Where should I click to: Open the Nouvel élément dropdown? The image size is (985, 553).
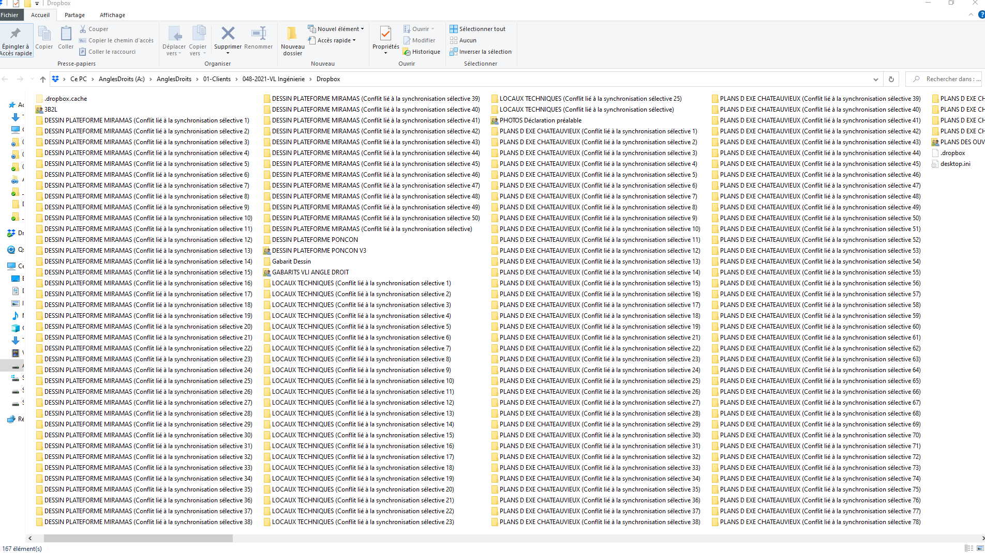point(335,28)
